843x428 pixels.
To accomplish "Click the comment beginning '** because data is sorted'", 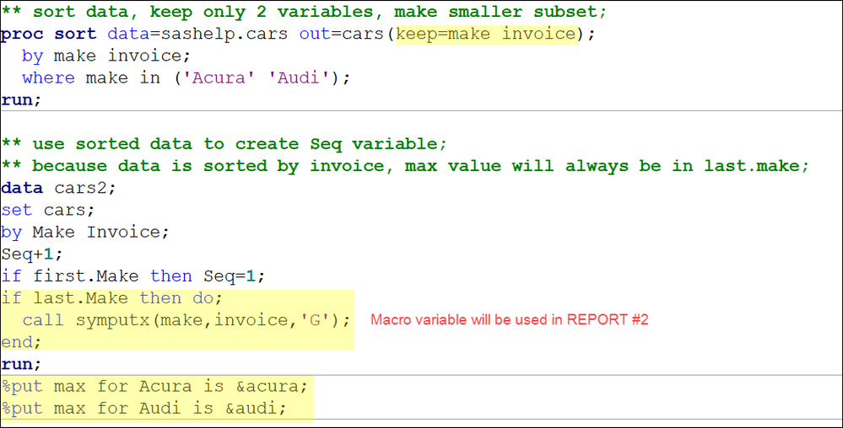I will (x=405, y=166).
